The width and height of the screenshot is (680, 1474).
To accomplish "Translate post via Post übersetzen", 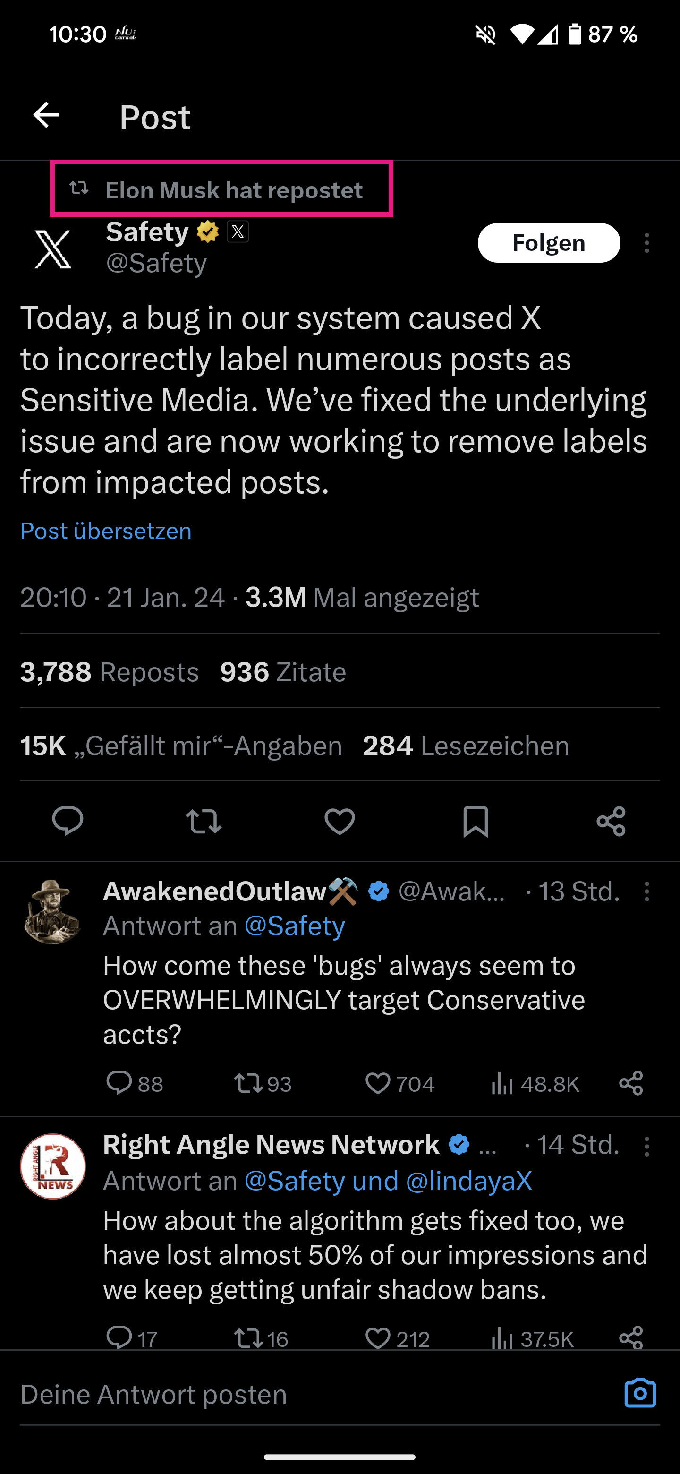I will coord(106,531).
